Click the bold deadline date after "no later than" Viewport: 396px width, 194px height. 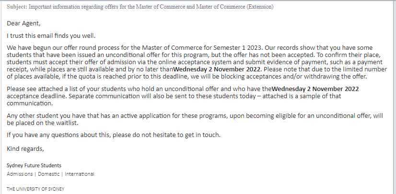(216, 69)
